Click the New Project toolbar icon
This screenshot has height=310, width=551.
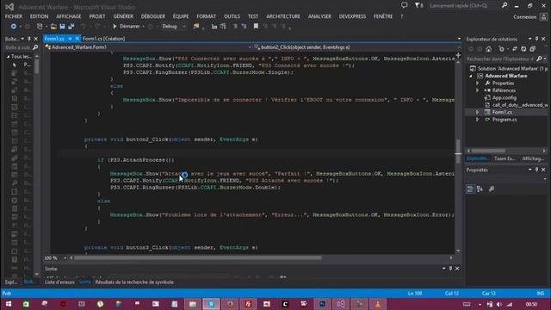point(40,27)
